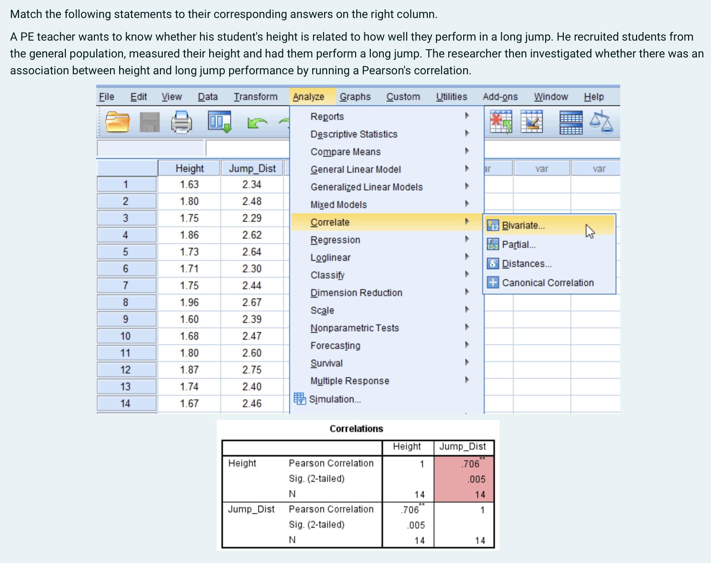Screen dimensions: 711x563
Task: Open the Edit menu
Action: coord(138,97)
